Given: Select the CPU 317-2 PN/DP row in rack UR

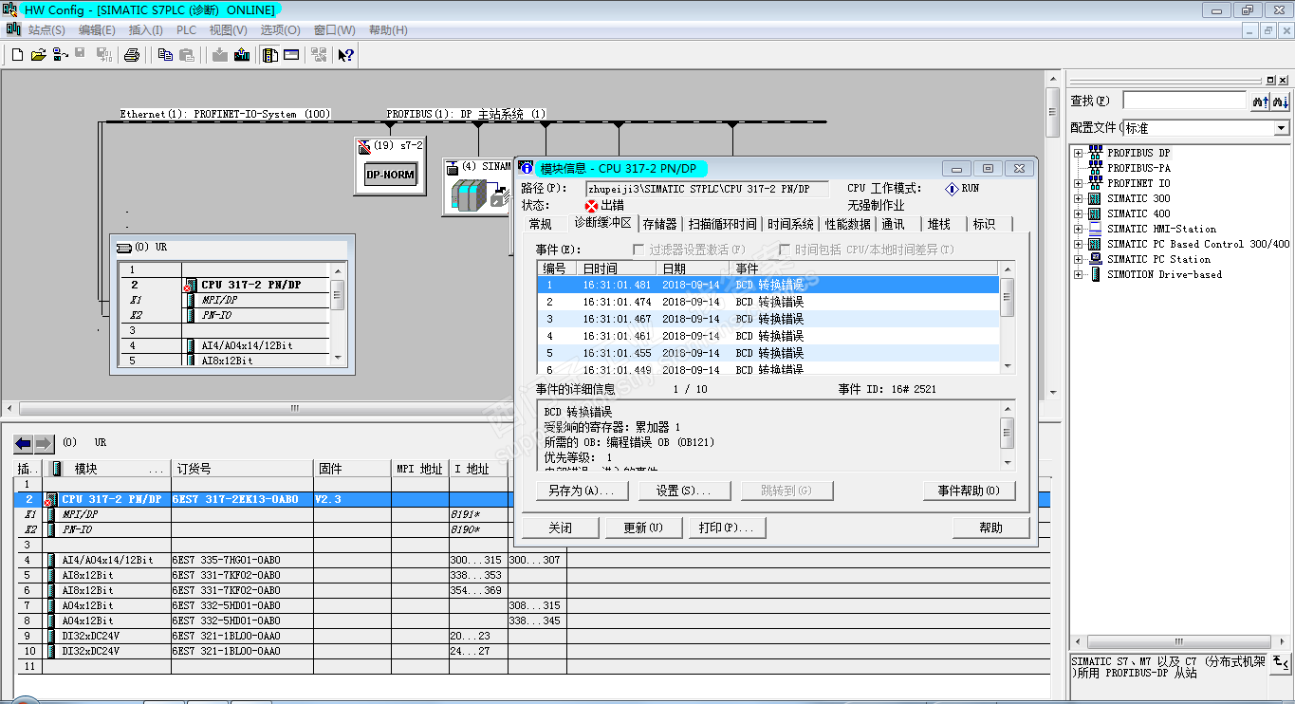Looking at the screenshot, I should (225, 285).
